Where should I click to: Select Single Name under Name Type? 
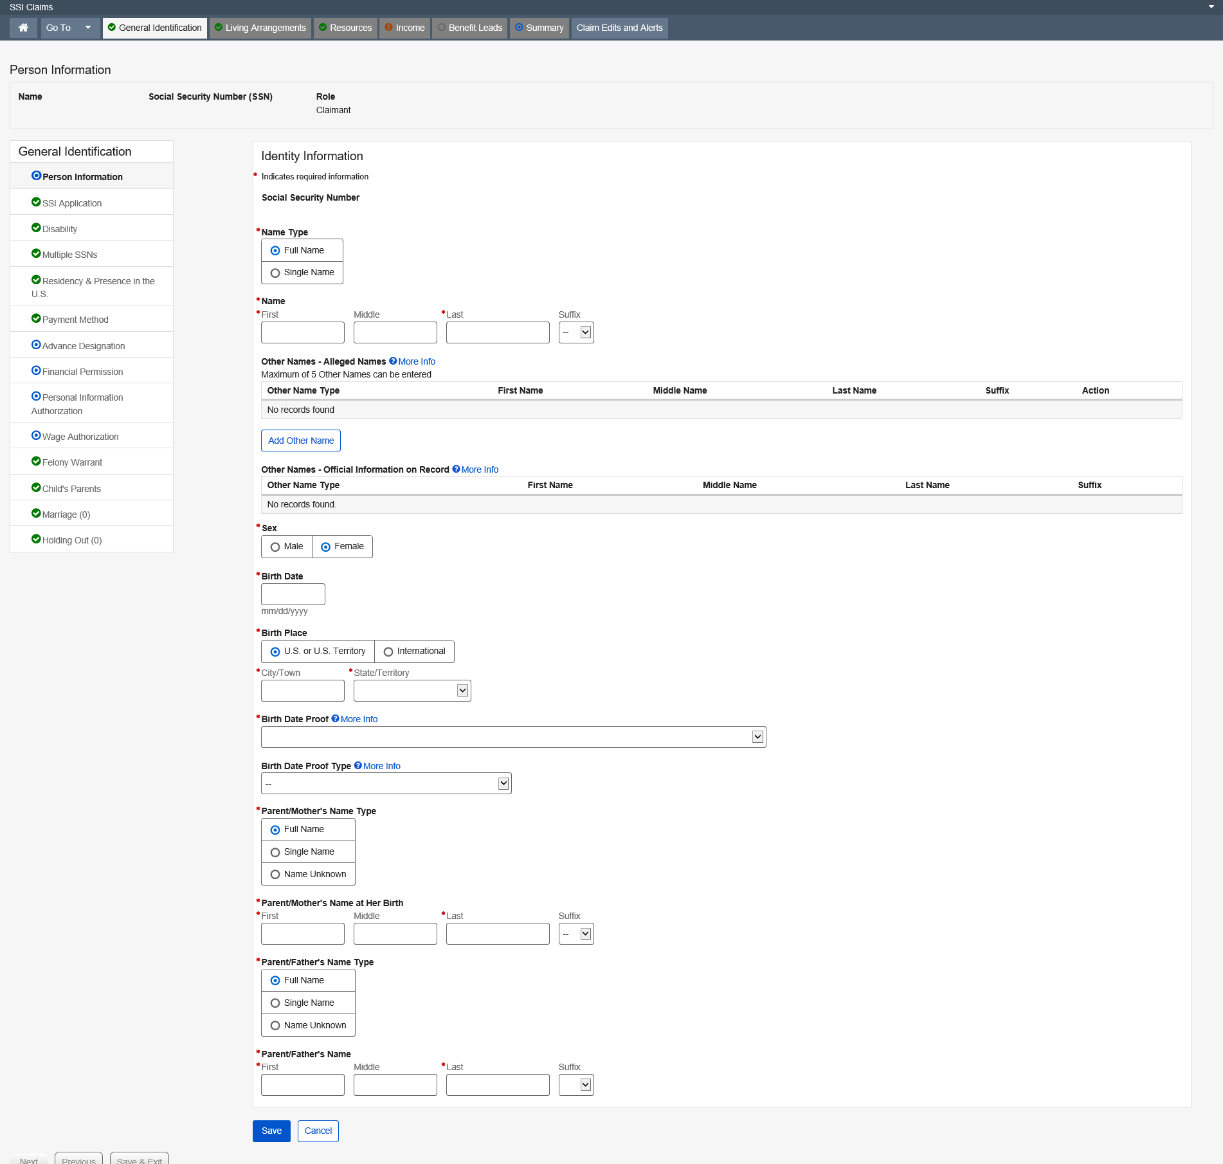(275, 273)
